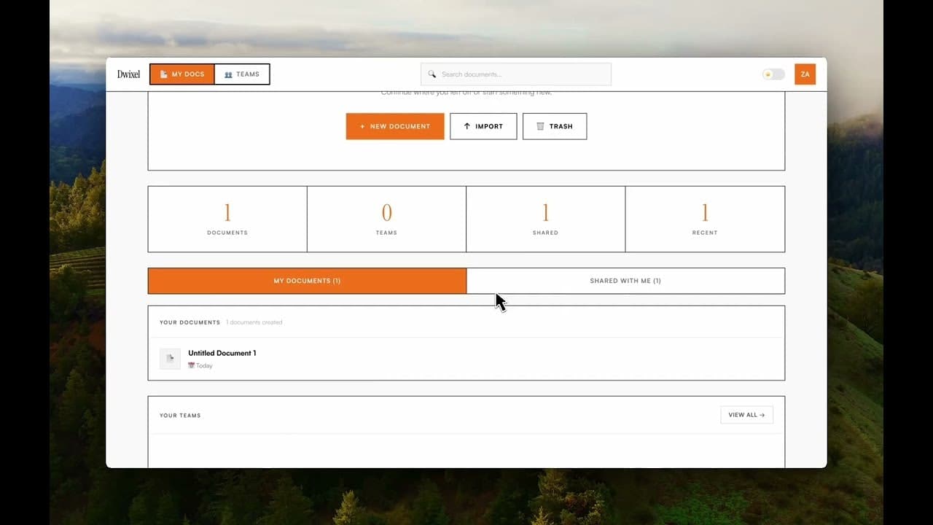Click the trash can icon on TRASH
The height and width of the screenshot is (525, 933).
click(539, 126)
